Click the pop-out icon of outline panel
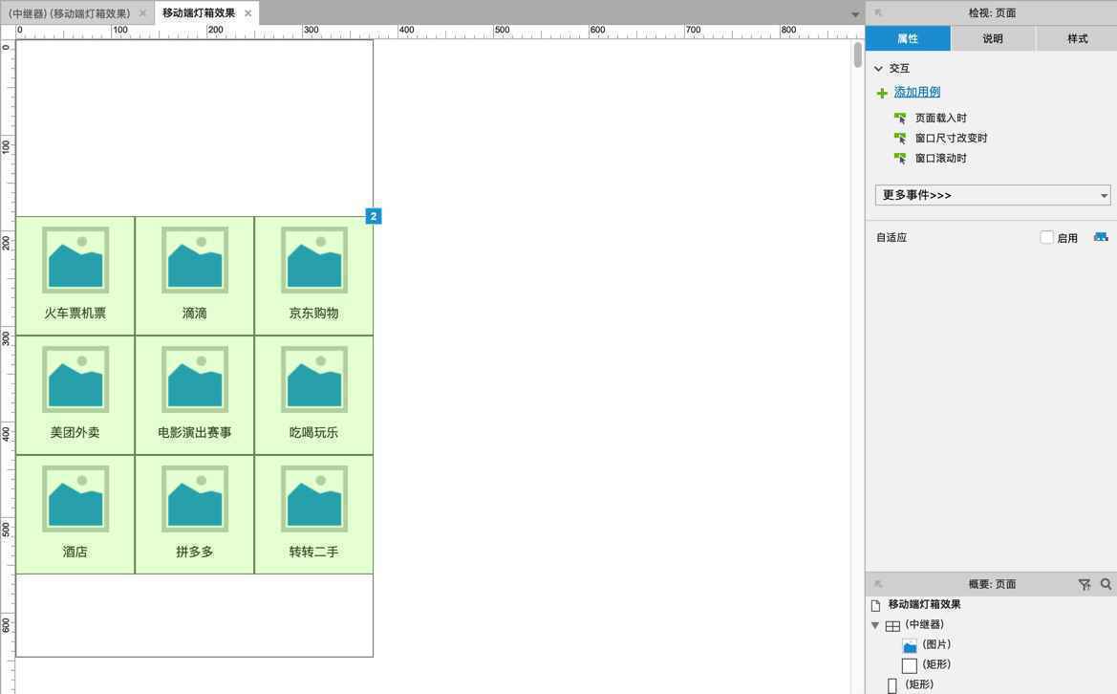The width and height of the screenshot is (1117, 694). [878, 583]
